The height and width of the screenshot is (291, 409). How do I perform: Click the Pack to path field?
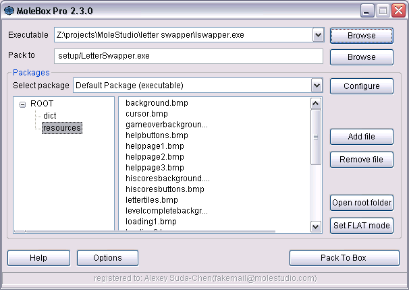[x=188, y=57]
